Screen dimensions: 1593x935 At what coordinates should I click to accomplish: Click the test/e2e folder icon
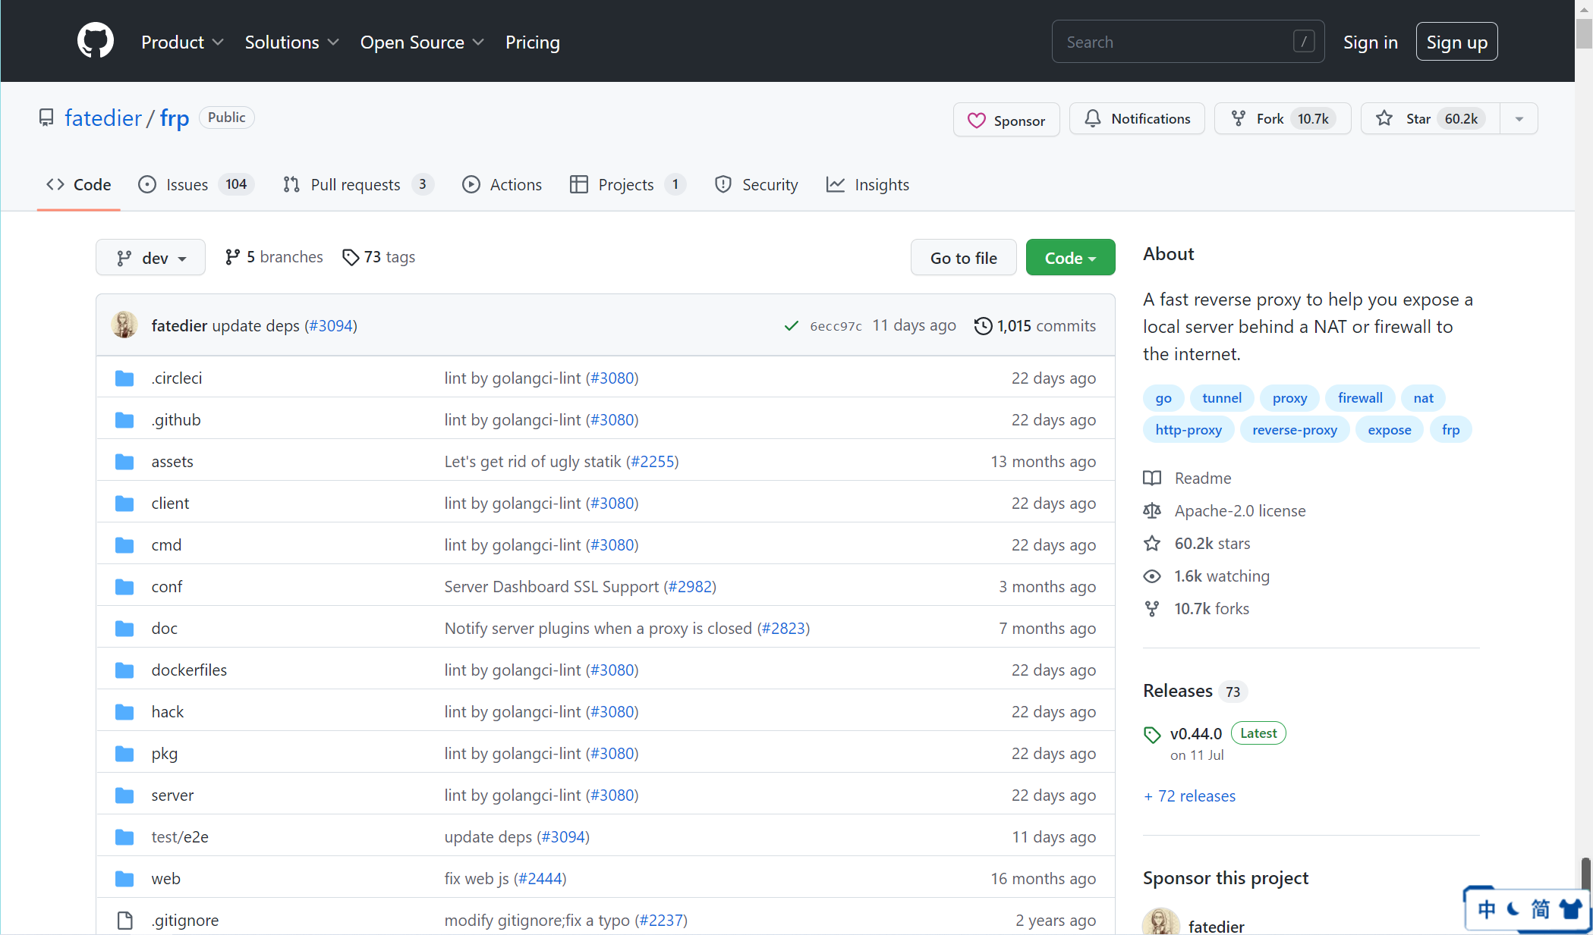click(x=124, y=836)
